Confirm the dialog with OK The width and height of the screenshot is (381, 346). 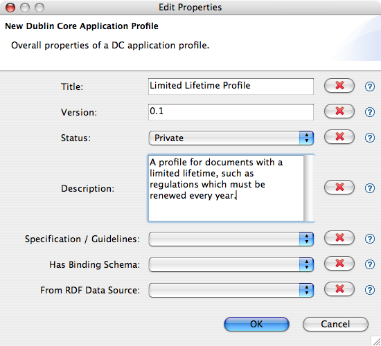pos(256,324)
